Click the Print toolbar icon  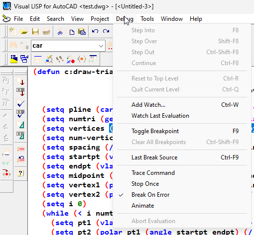(x=46, y=31)
